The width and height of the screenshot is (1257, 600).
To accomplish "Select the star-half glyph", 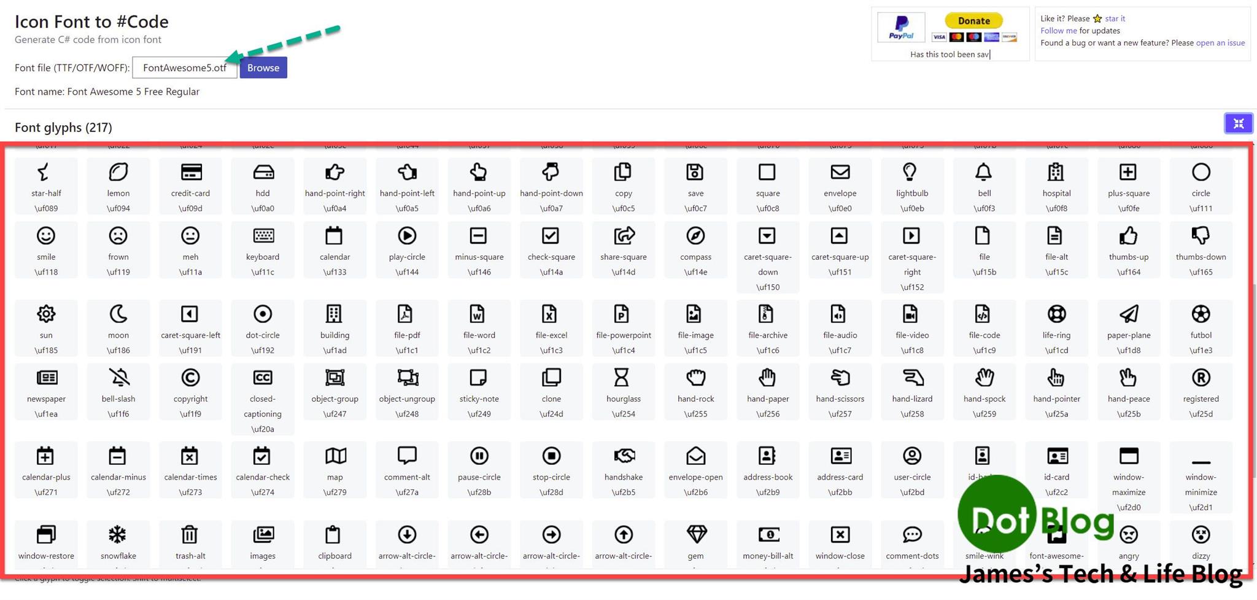I will (46, 184).
